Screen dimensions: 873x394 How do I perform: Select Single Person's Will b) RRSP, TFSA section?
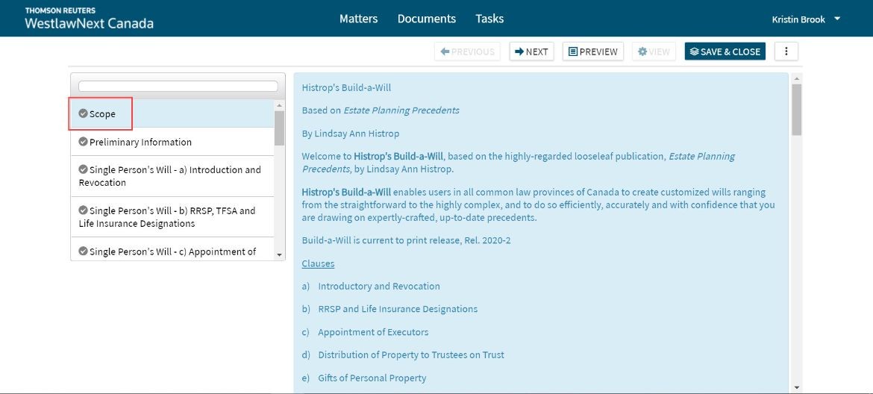point(172,217)
